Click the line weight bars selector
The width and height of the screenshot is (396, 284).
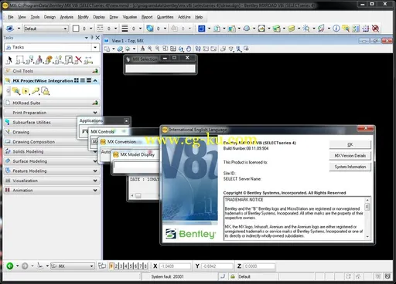click(125, 29)
